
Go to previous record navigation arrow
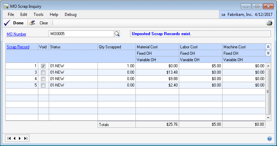click(15, 138)
